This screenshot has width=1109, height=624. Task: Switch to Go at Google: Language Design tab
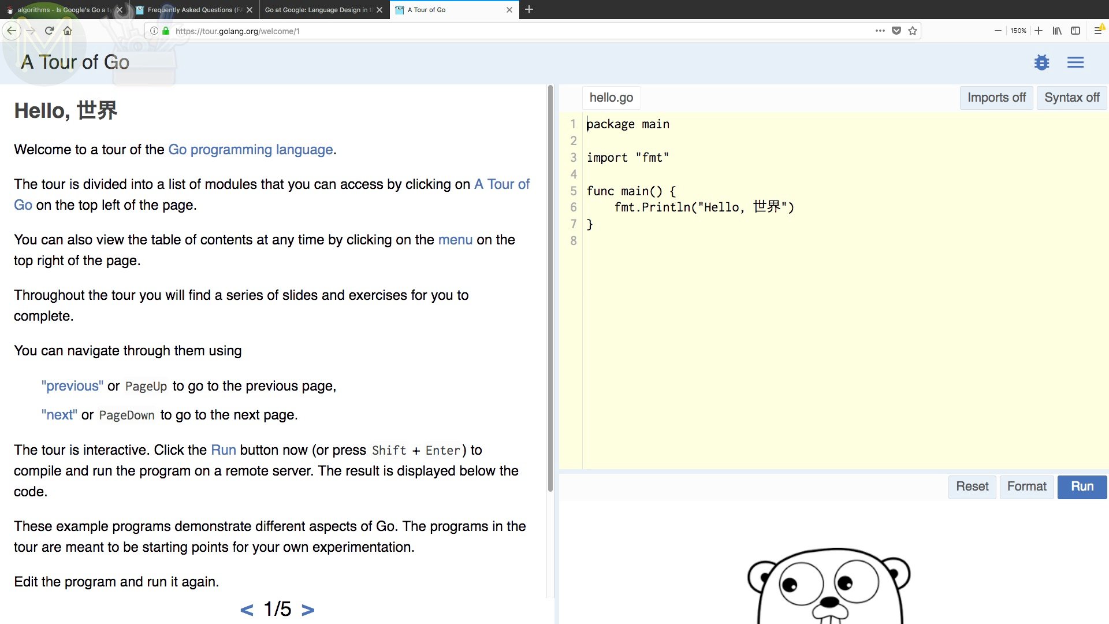tap(324, 10)
